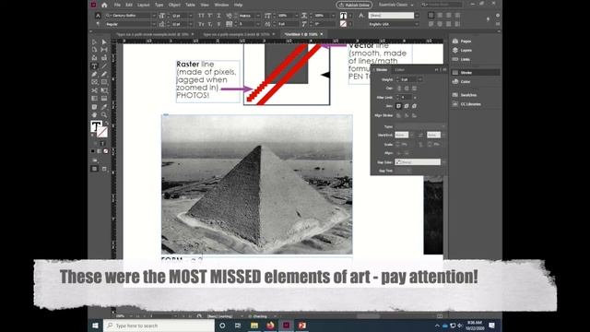Toggle All Caps formatting button
The width and height of the screenshot is (590, 332).
tap(201, 16)
